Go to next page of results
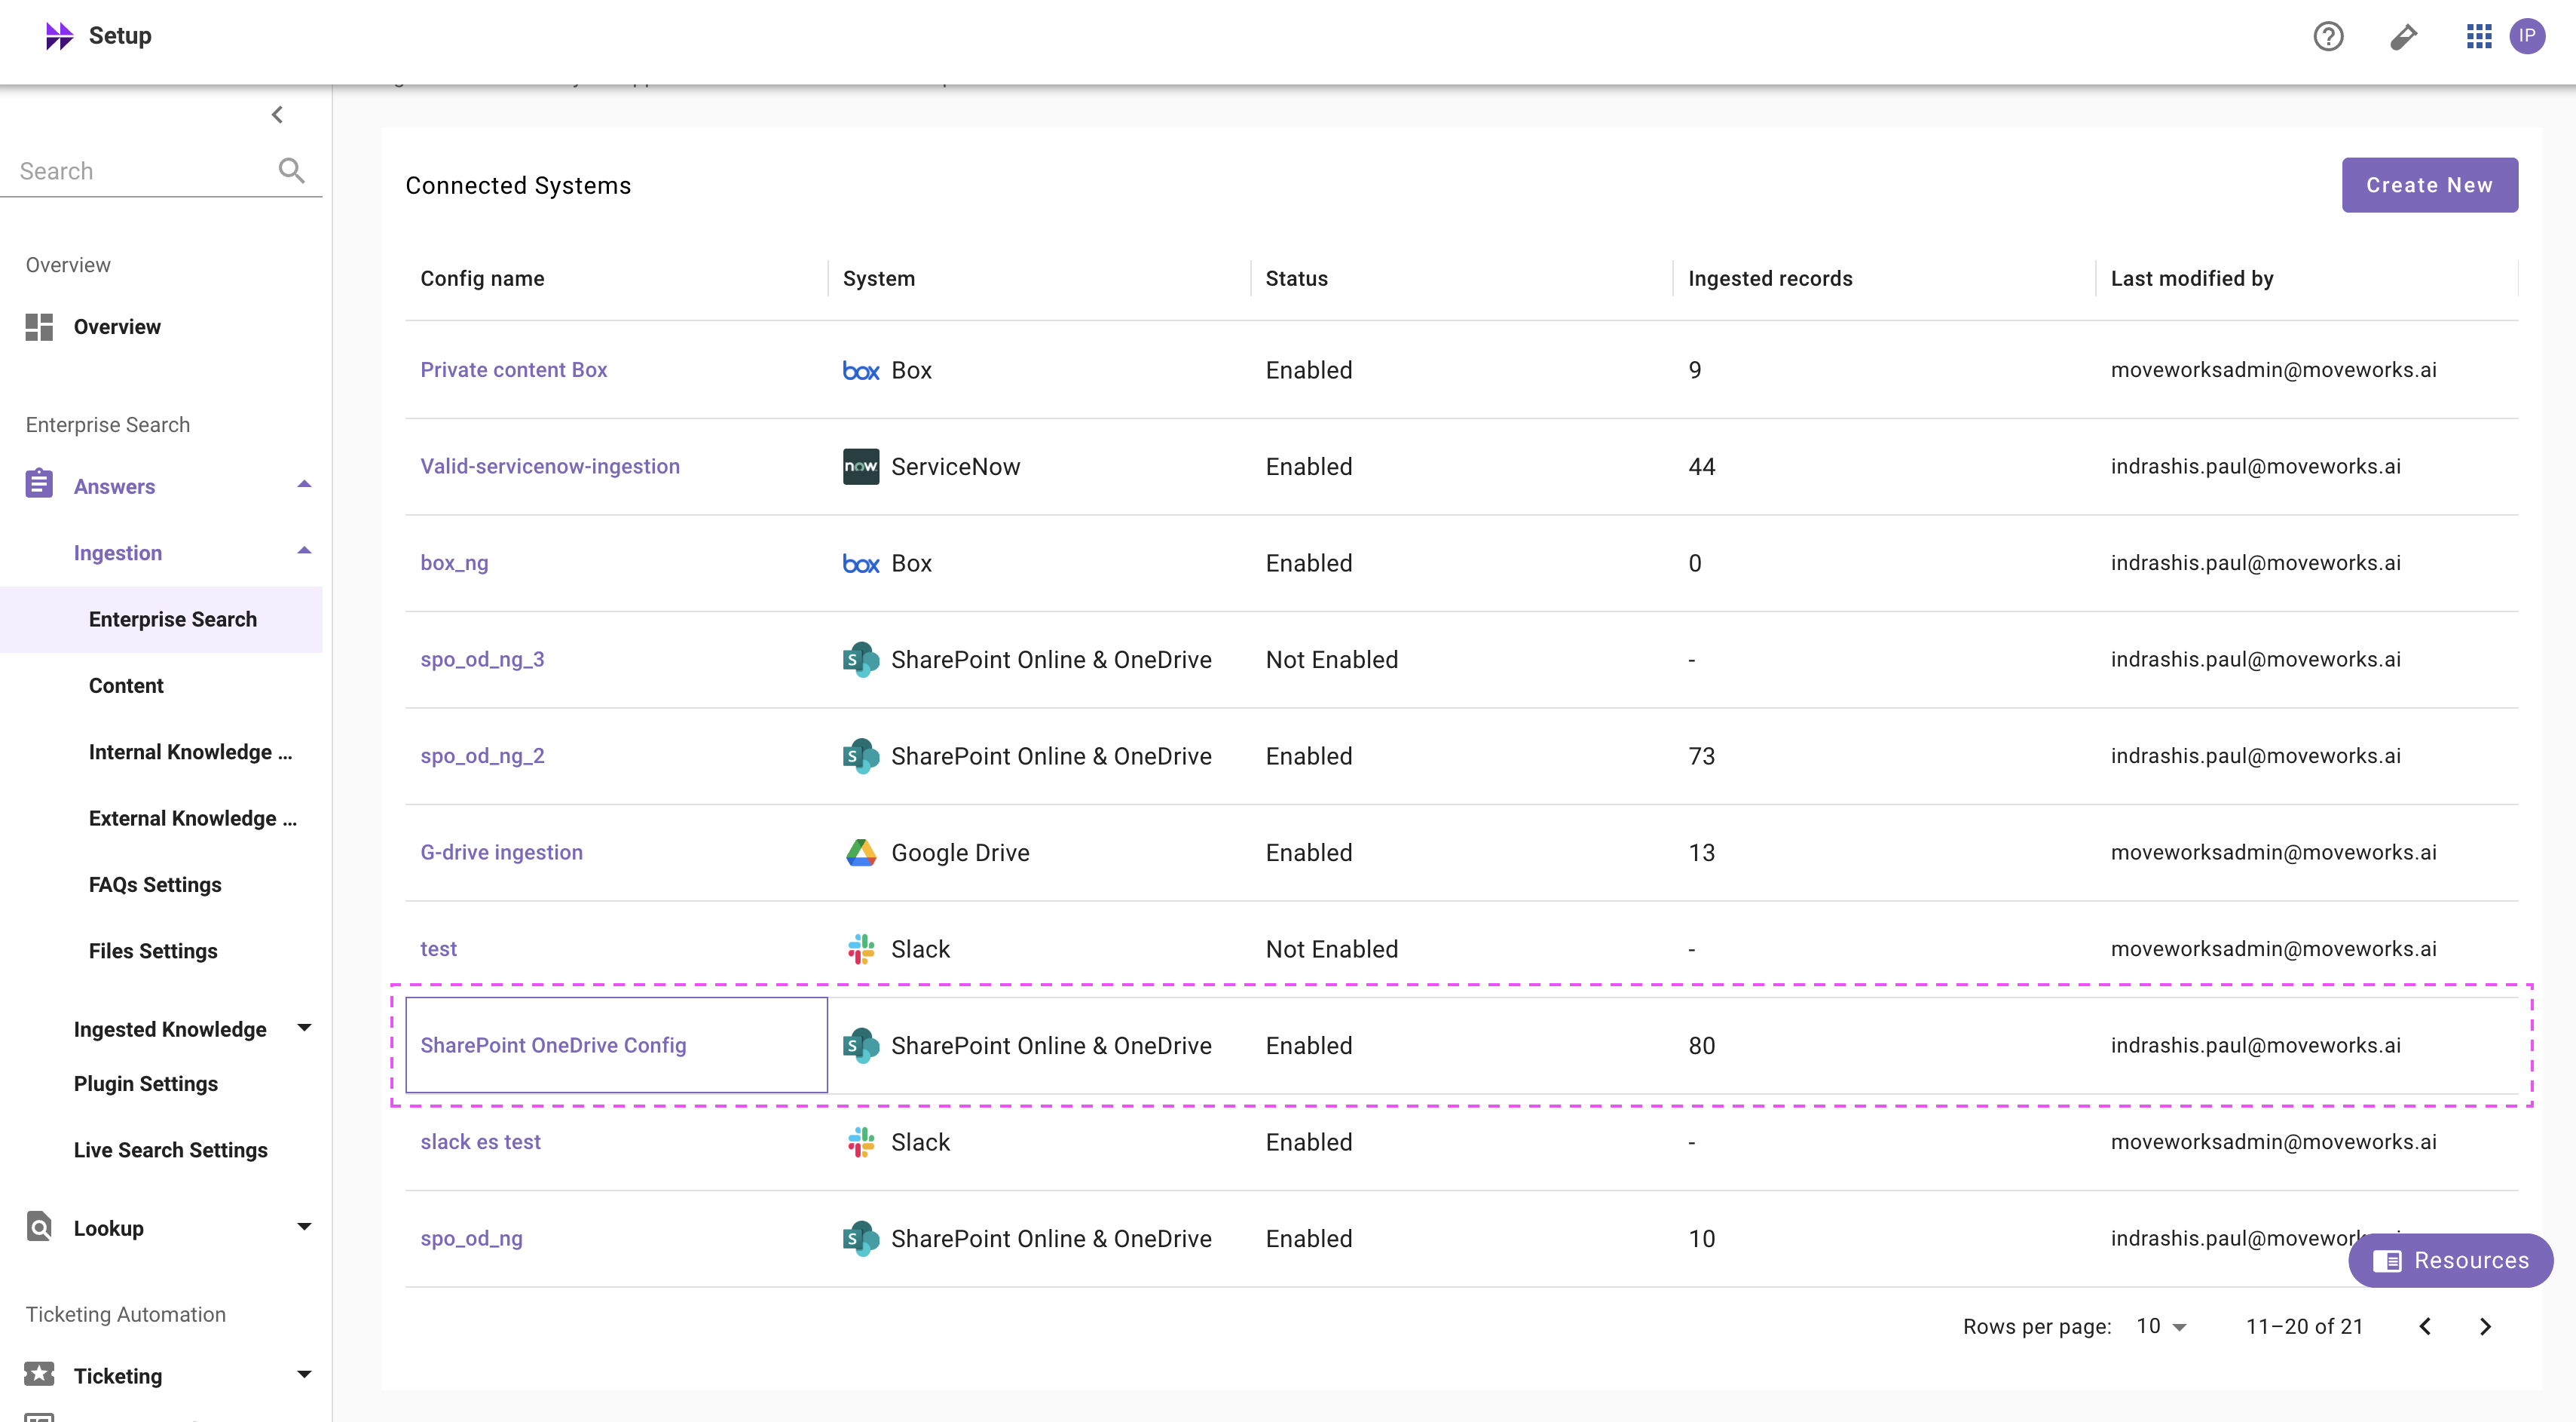 coord(2485,1326)
